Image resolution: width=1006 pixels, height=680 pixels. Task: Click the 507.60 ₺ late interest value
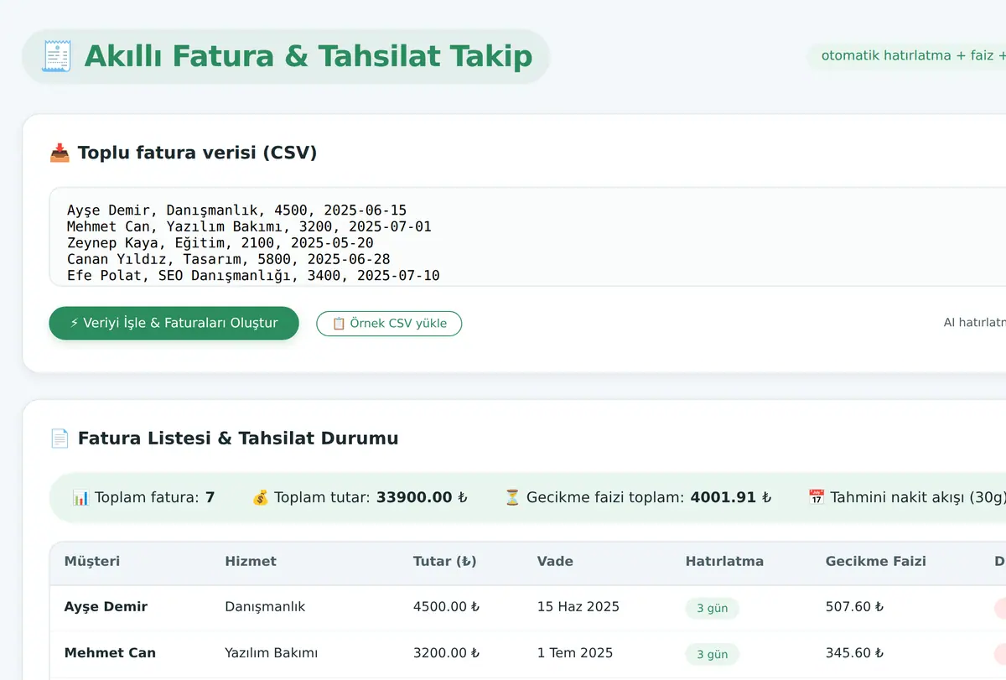click(x=855, y=606)
